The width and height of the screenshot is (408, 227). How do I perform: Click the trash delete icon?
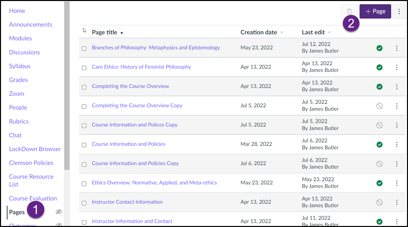pyautogui.click(x=349, y=11)
